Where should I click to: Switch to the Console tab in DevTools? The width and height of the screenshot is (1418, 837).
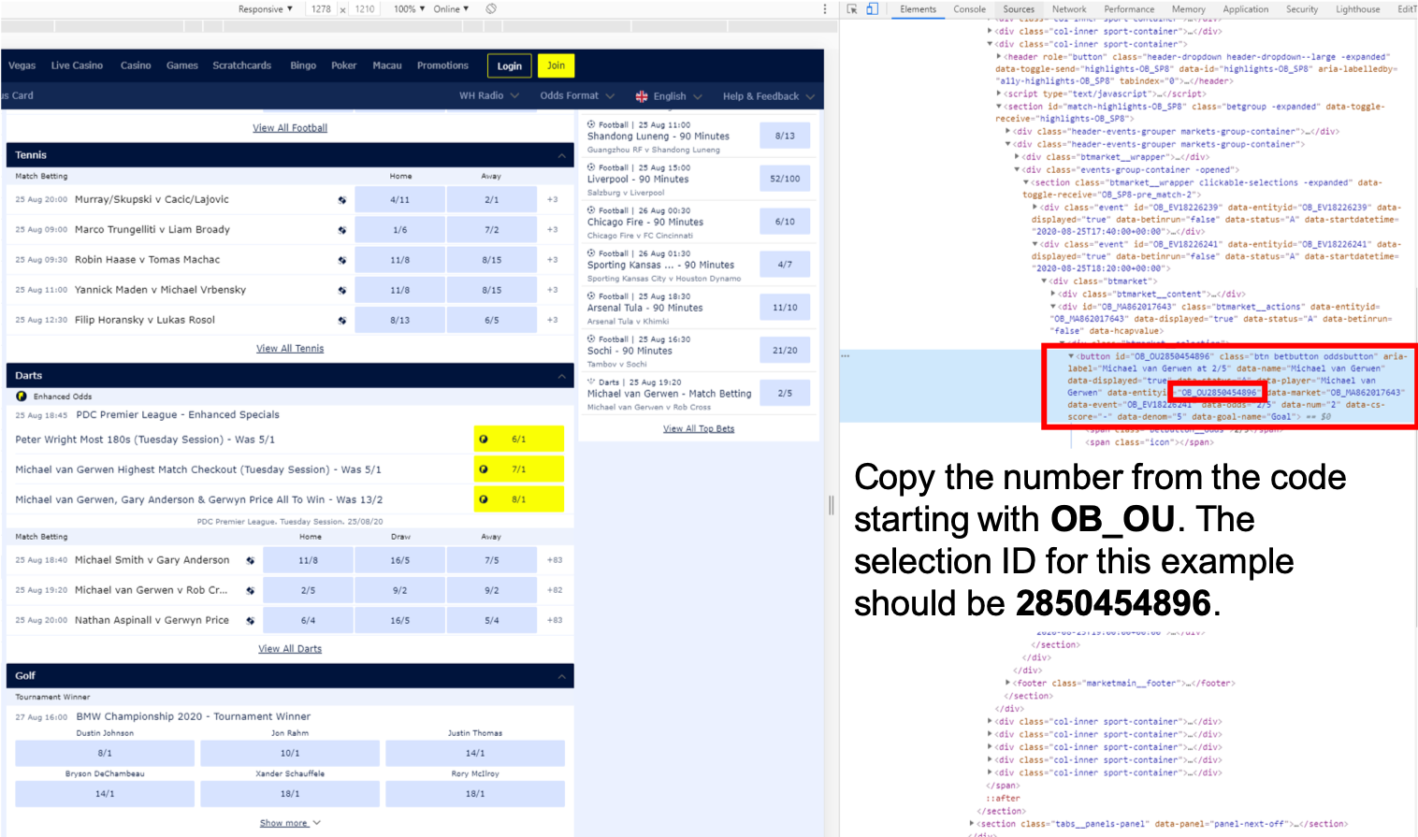point(969,9)
